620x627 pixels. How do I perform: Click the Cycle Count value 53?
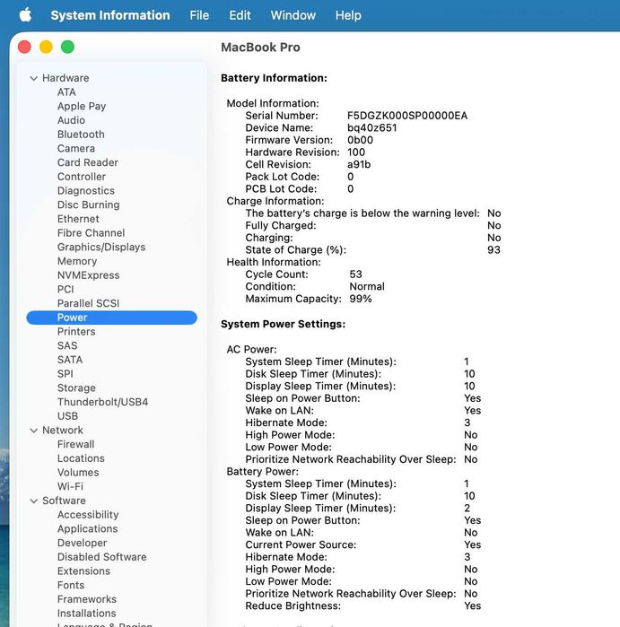pos(355,274)
